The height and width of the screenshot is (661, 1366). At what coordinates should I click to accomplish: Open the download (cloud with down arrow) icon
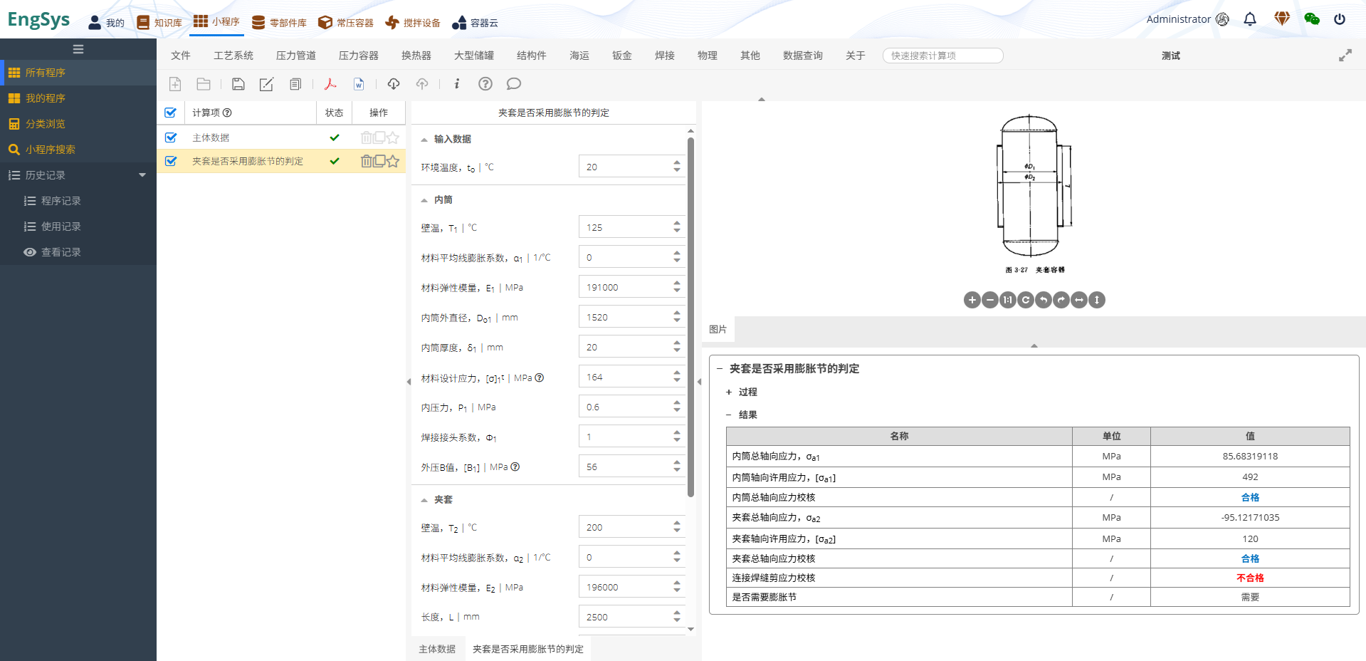pyautogui.click(x=393, y=84)
